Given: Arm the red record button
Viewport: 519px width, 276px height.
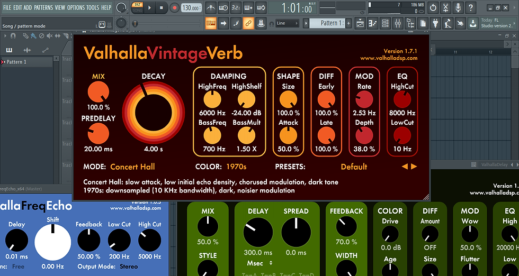Looking at the screenshot, I should pyautogui.click(x=174, y=7).
